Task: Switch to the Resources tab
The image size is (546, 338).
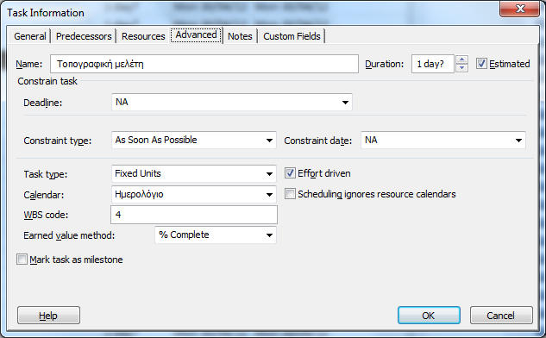Action: click(143, 36)
